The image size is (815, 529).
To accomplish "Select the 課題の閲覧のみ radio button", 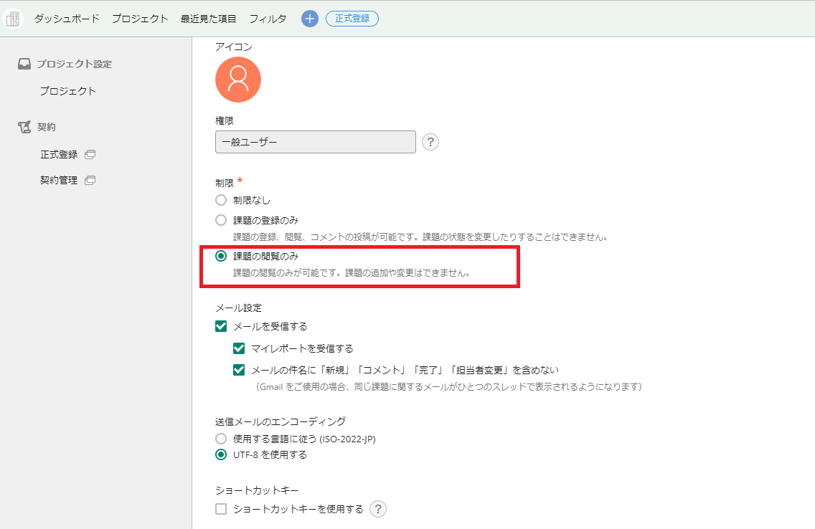I will (x=221, y=256).
